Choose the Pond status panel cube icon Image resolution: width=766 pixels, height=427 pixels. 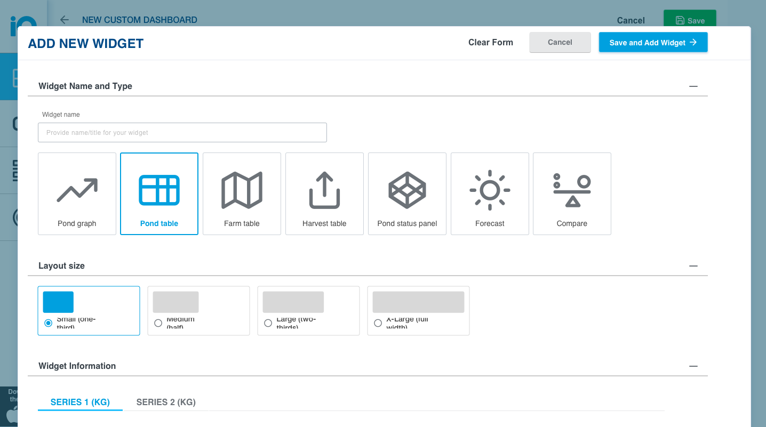(407, 190)
